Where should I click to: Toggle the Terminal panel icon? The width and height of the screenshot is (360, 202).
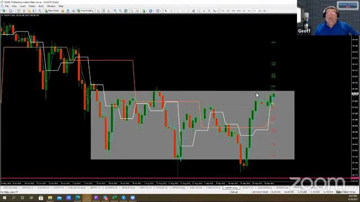34,11
